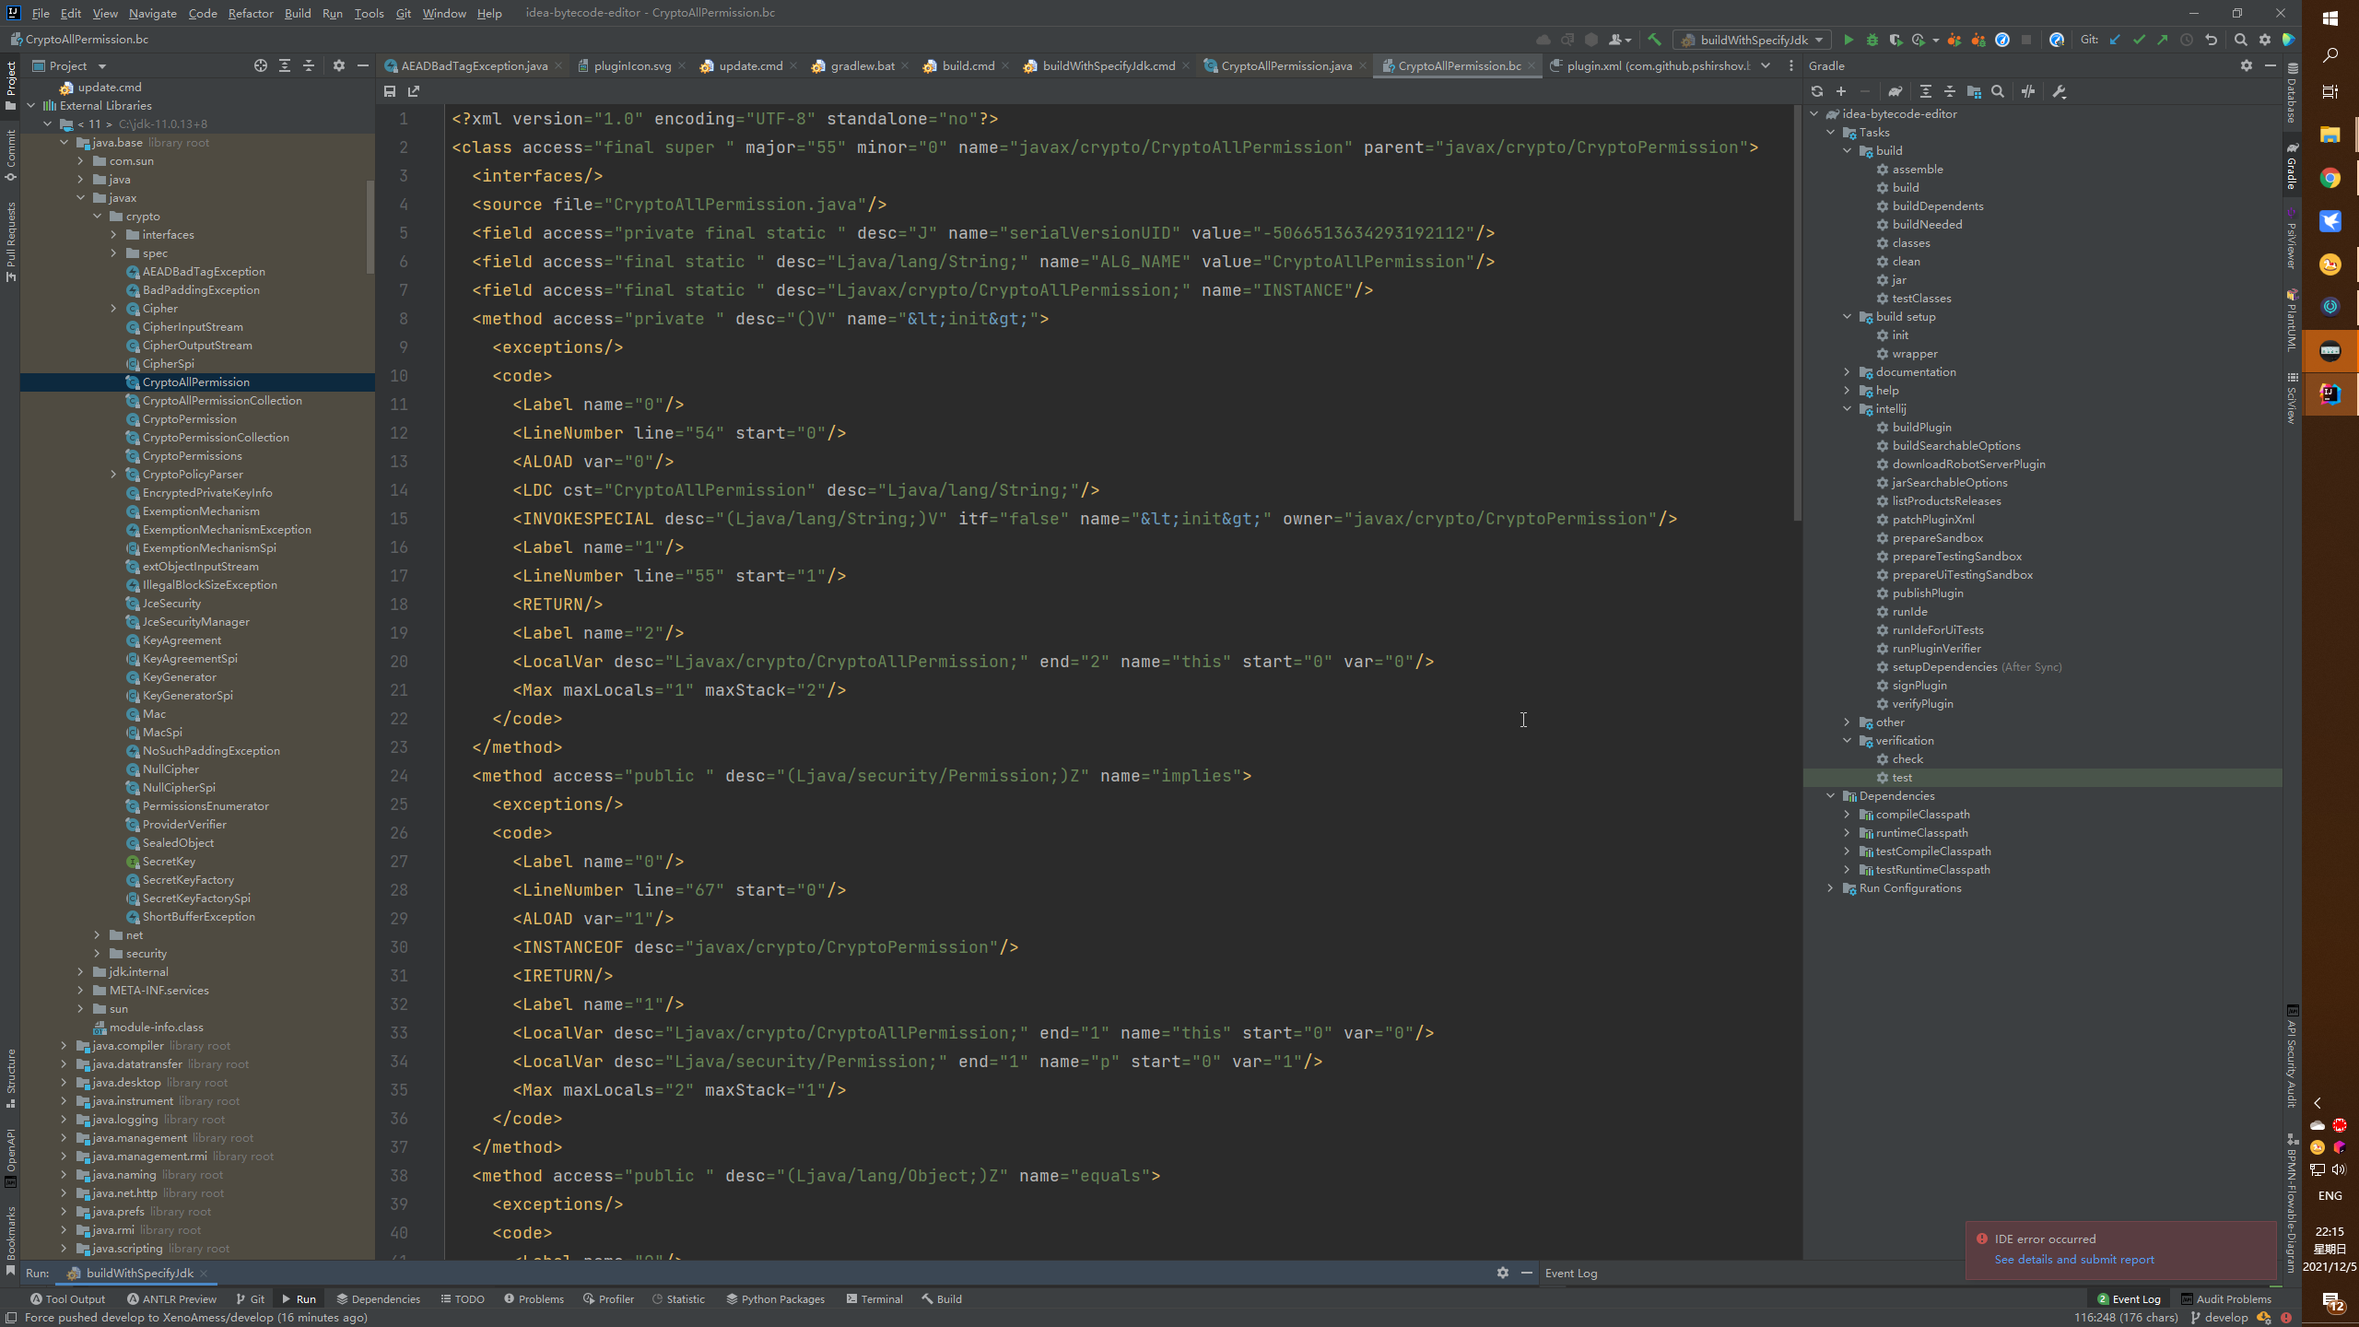2359x1327 pixels.
Task: Switch to the CryptoAllPermission.java tab
Action: click(x=1285, y=65)
